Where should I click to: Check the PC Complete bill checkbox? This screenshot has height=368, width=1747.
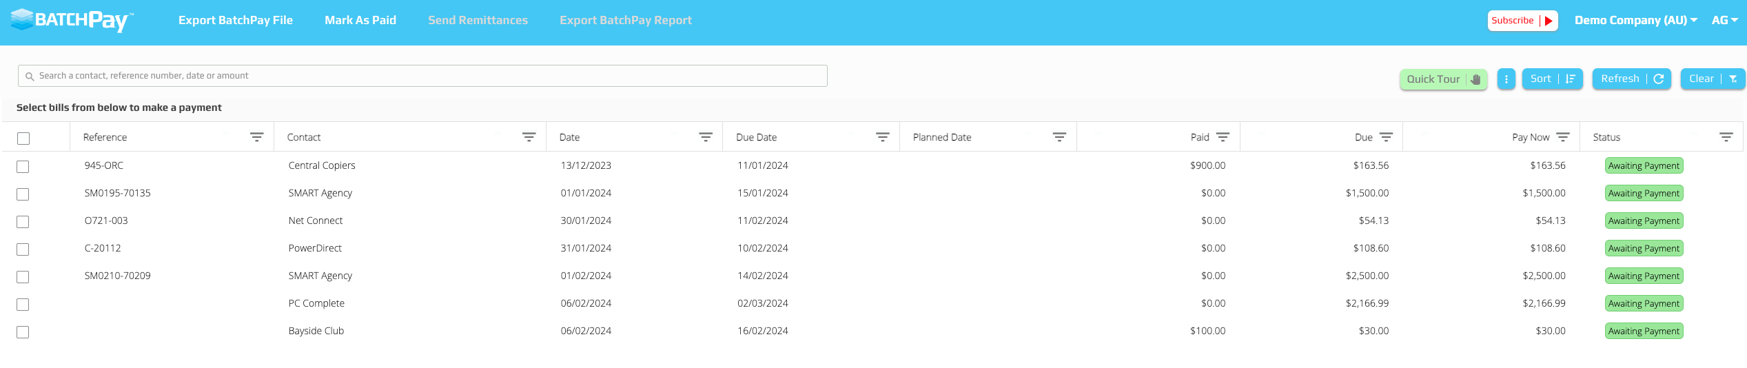[x=23, y=305]
